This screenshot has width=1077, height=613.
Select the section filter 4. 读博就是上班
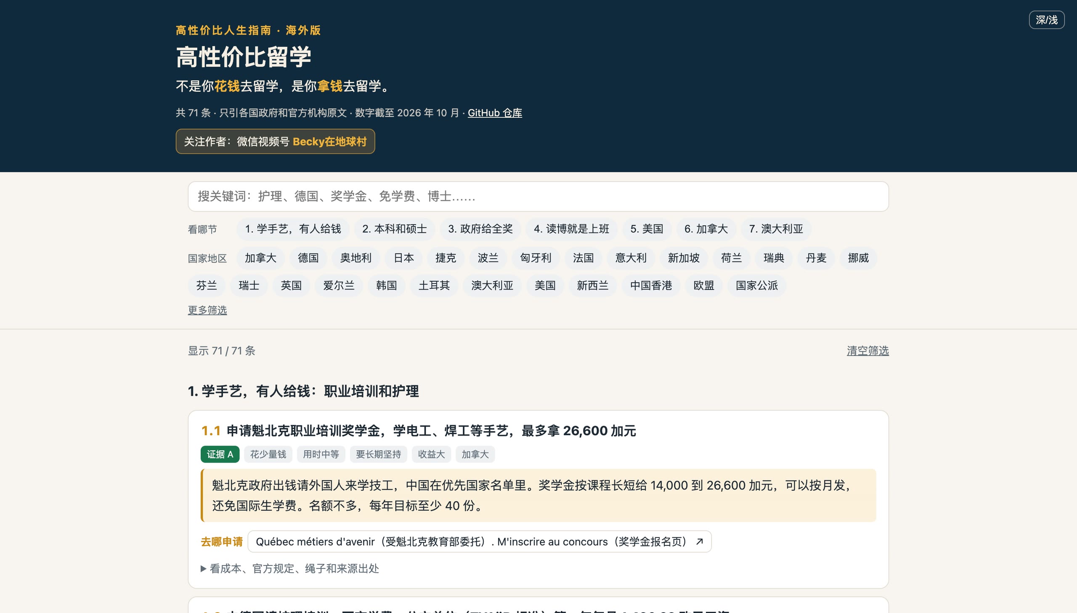[571, 229]
